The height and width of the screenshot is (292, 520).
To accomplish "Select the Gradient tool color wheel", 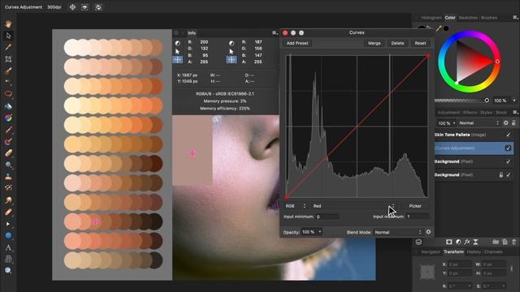I will [8, 118].
